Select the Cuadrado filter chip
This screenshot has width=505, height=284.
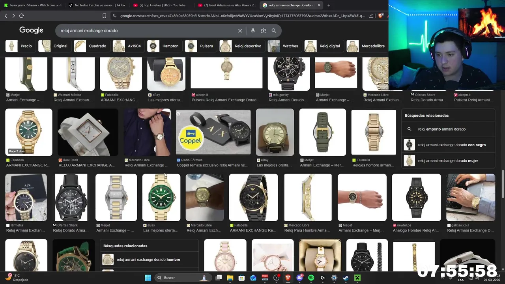(92, 46)
